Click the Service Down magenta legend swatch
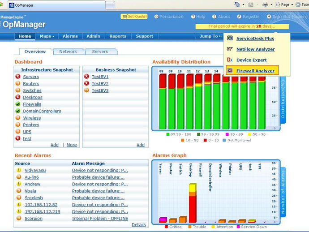309x232 pixels. pos(238,227)
